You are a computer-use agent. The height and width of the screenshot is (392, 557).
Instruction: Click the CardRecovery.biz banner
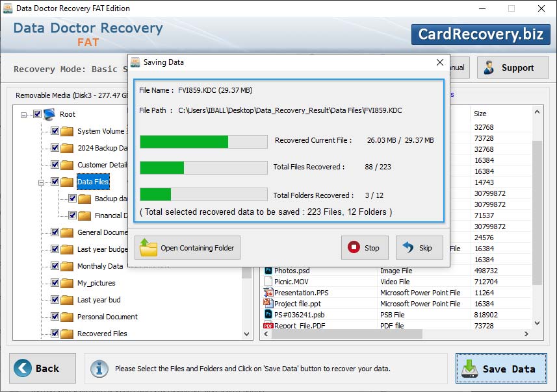point(481,34)
